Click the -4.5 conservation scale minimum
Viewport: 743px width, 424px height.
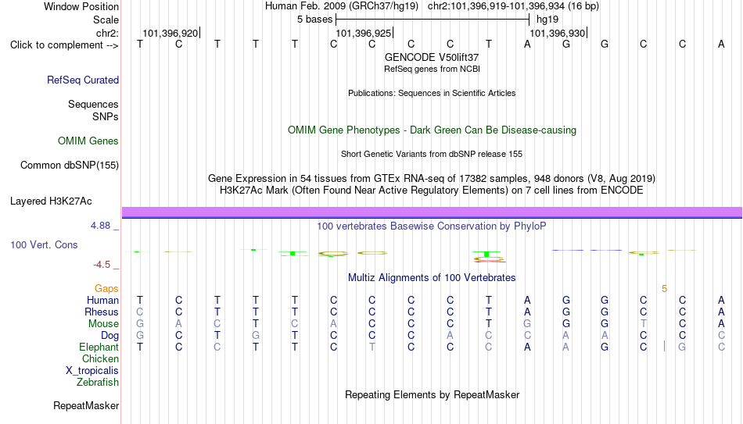(x=102, y=265)
